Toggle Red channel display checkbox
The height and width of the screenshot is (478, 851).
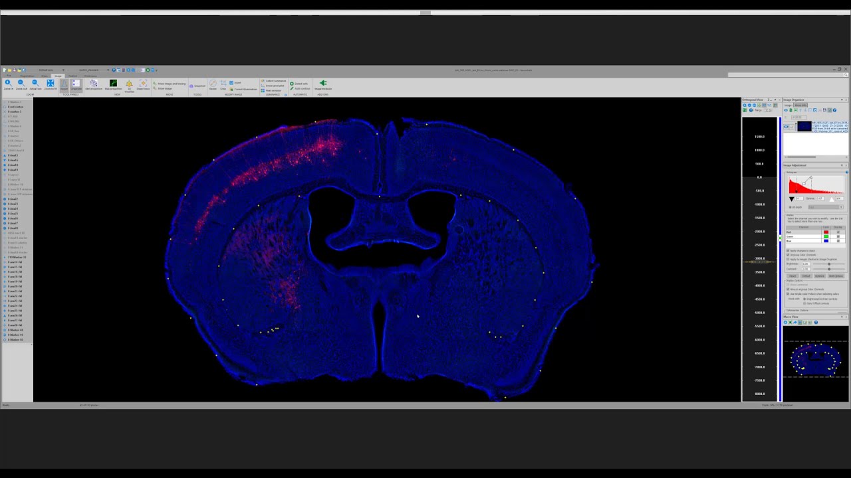coord(838,232)
